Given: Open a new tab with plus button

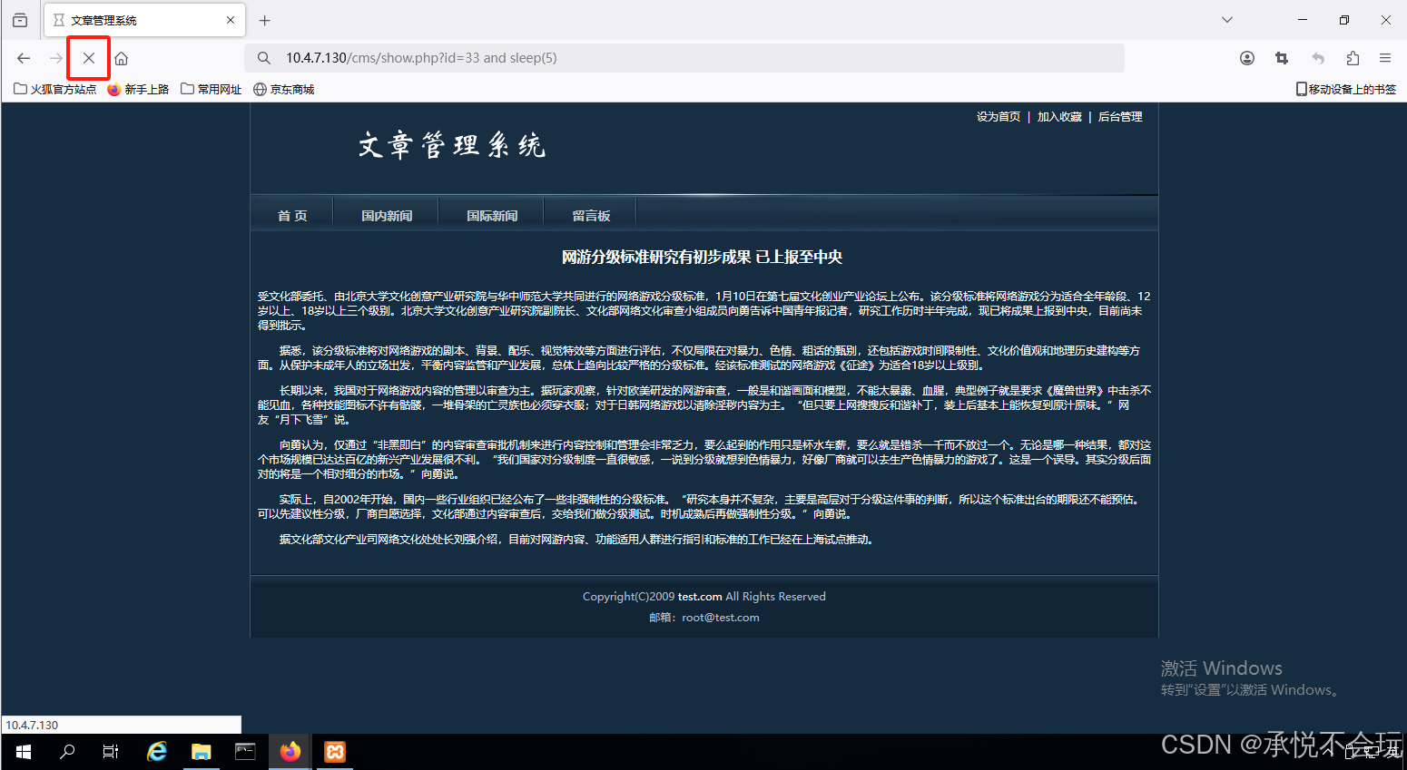Looking at the screenshot, I should pos(265,20).
